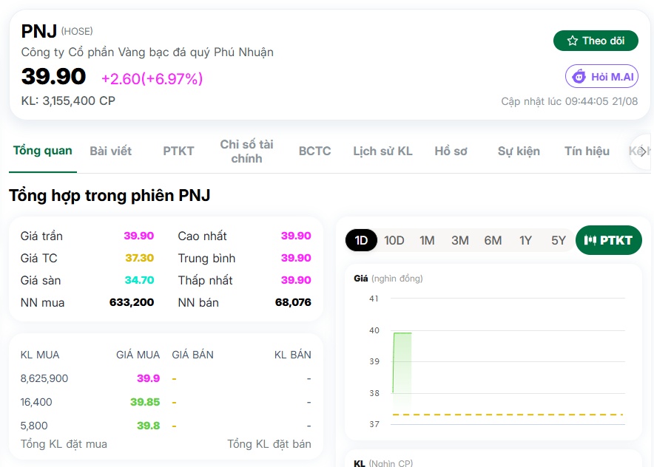Viewport: 654px width, 467px height.
Task: Select the 6M chart range
Action: click(493, 240)
